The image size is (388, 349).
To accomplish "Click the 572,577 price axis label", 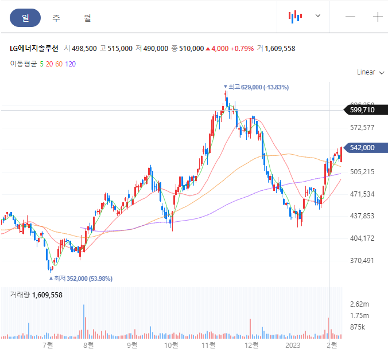I will tap(362, 128).
